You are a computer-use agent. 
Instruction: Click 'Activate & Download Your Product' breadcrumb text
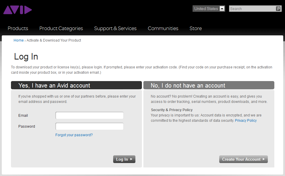click(x=54, y=40)
